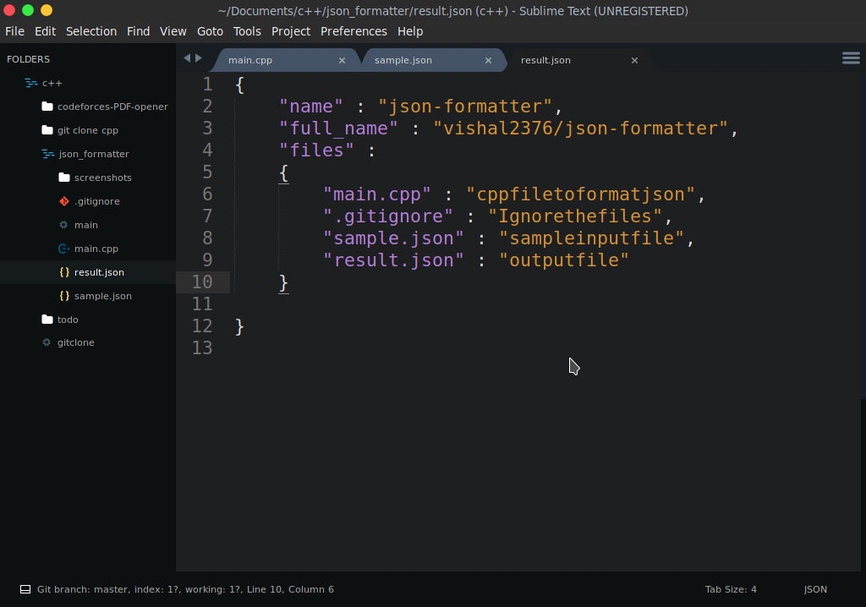
Task: Click the "json-formatter" value on line 2
Action: click(465, 107)
